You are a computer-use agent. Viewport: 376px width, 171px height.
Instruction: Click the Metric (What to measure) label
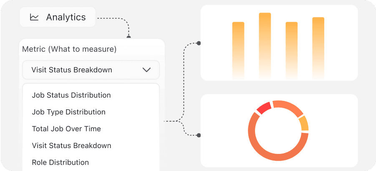click(69, 49)
